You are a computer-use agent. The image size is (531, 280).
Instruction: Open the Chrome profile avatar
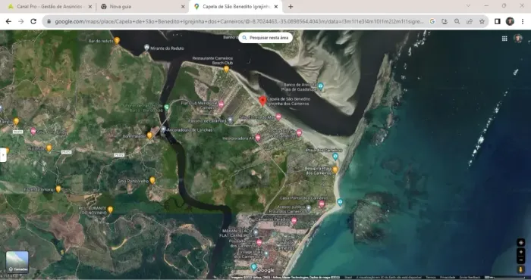click(x=510, y=21)
